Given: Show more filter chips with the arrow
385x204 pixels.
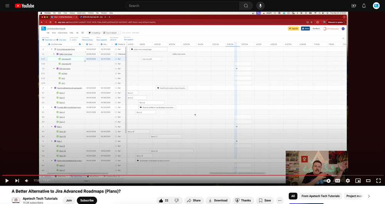Looking at the screenshot, I should coord(369,196).
